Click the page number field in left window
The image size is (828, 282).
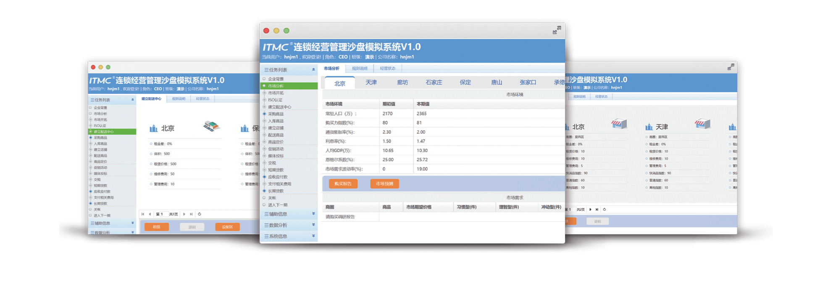coord(161,214)
